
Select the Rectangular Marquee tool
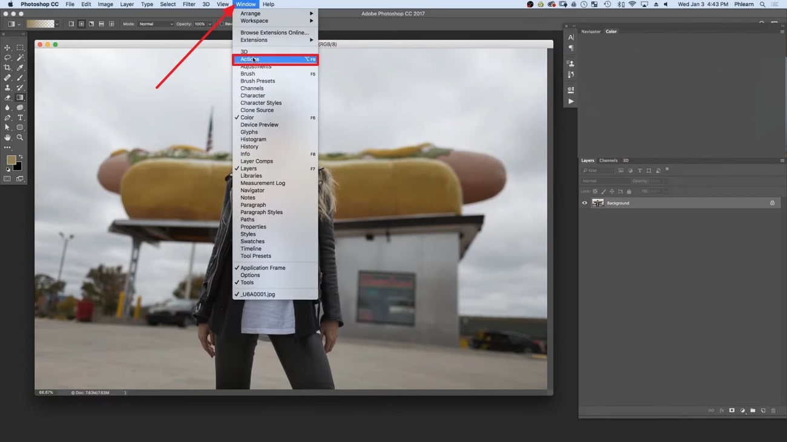tap(20, 48)
